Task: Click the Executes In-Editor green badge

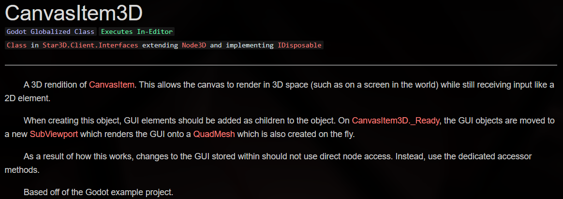Action: click(137, 31)
